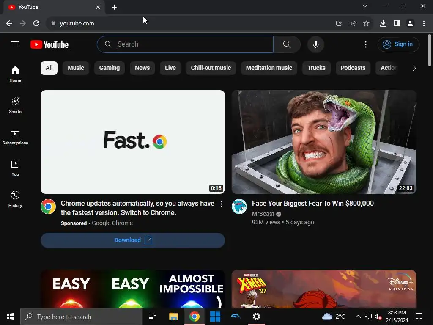
Task: Click the install app icon in address bar
Action: click(339, 24)
